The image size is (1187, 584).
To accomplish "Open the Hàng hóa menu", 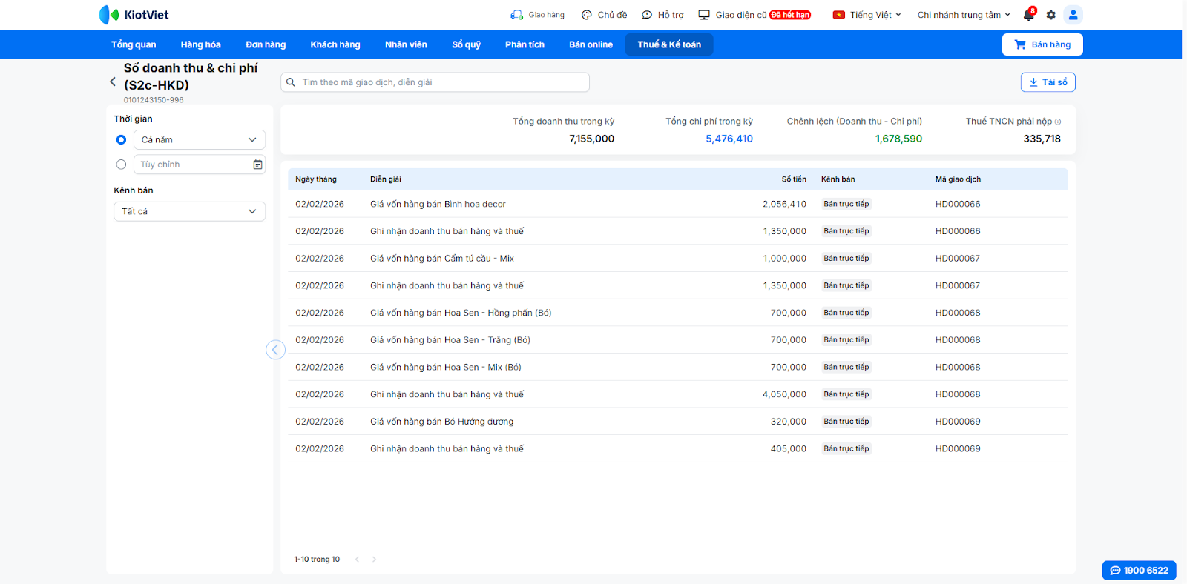I will click(200, 44).
